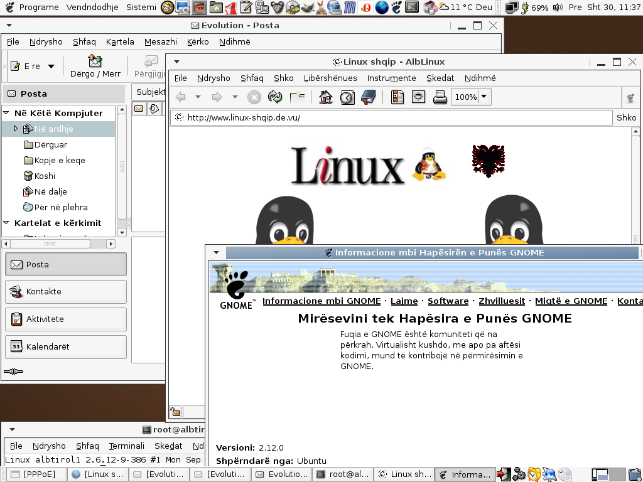Open Instrumente menu in the browser

click(x=392, y=78)
